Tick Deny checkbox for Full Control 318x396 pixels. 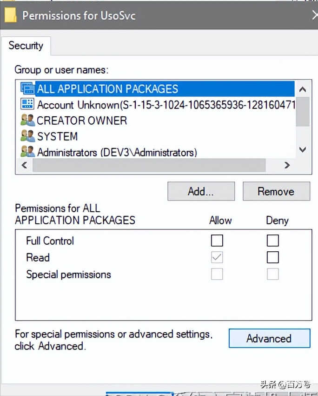pyautogui.click(x=273, y=241)
